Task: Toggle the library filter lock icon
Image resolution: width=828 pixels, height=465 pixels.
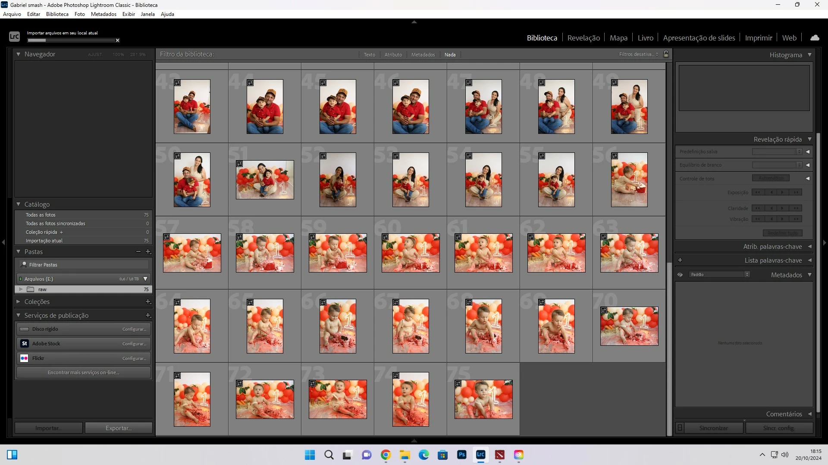Action: tap(666, 54)
